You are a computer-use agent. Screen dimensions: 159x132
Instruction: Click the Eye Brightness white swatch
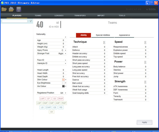click(63, 83)
